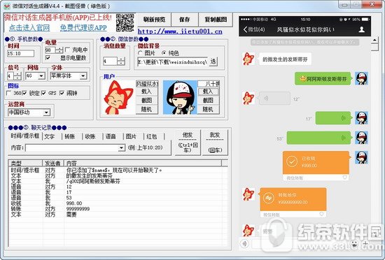Image resolution: width=385 pixels, height=260 pixels.
Task: Click the 他发 send button
Action: click(x=188, y=143)
